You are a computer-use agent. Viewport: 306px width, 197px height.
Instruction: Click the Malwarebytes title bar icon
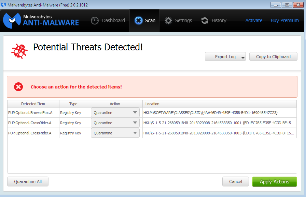(3, 5)
